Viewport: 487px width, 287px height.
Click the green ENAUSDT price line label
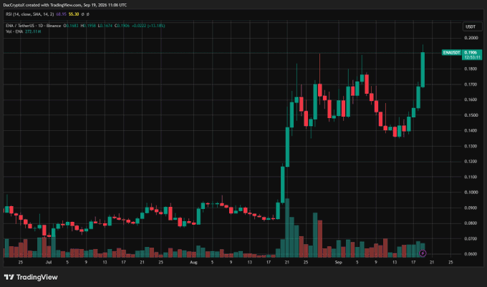[x=452, y=53]
